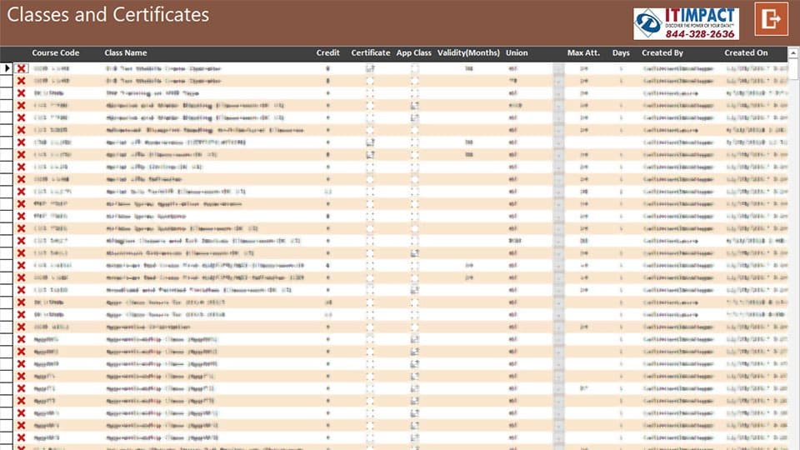Click the Union column header
This screenshot has width=800, height=450.
(517, 52)
